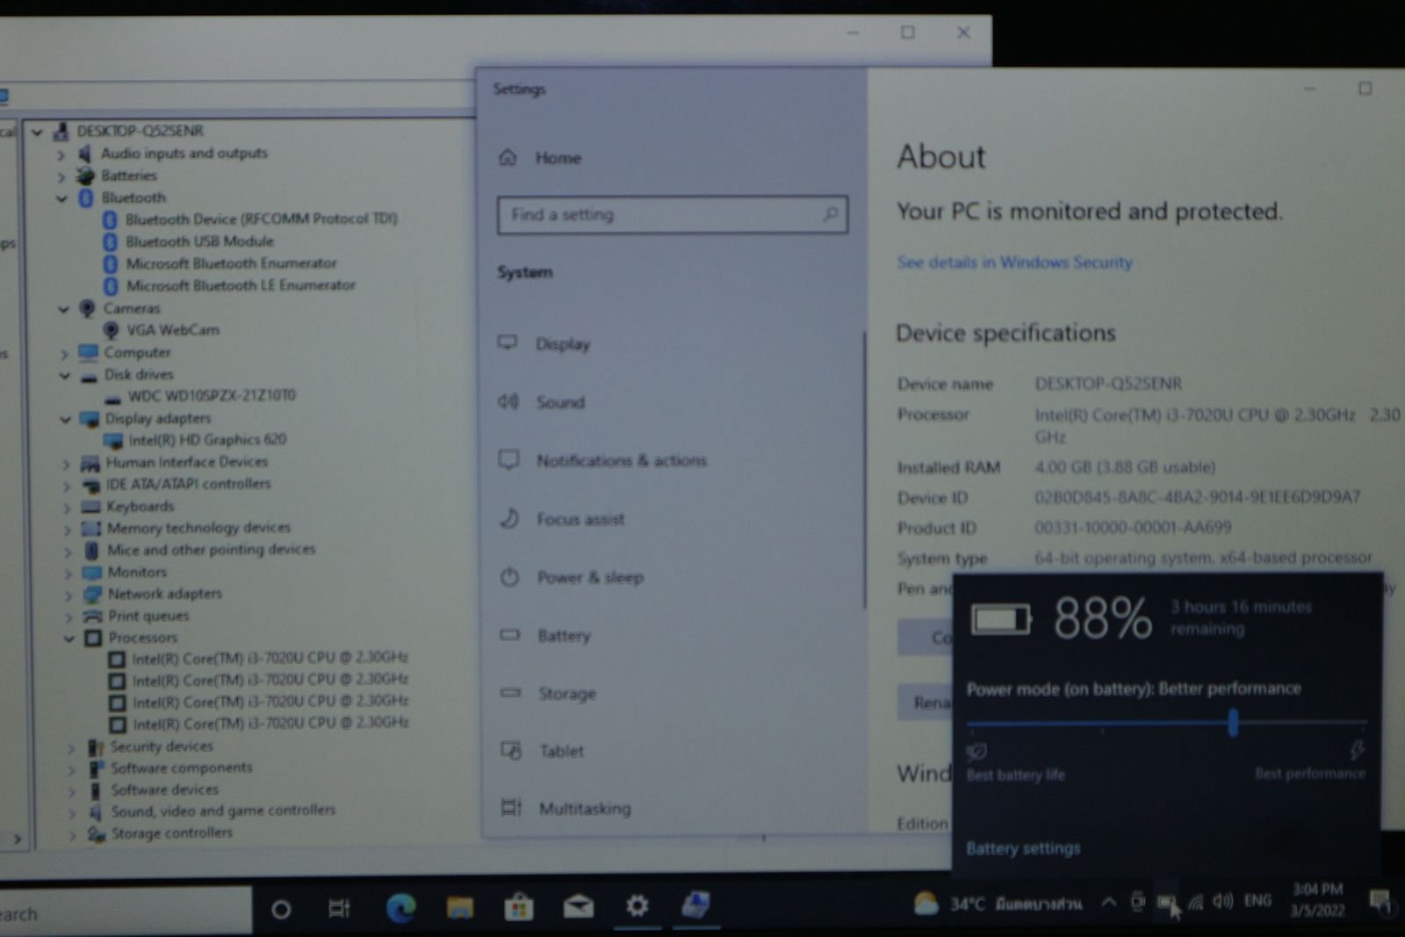Screen dimensions: 1405x937
Task: Select the Print queues category
Action: coord(148,616)
